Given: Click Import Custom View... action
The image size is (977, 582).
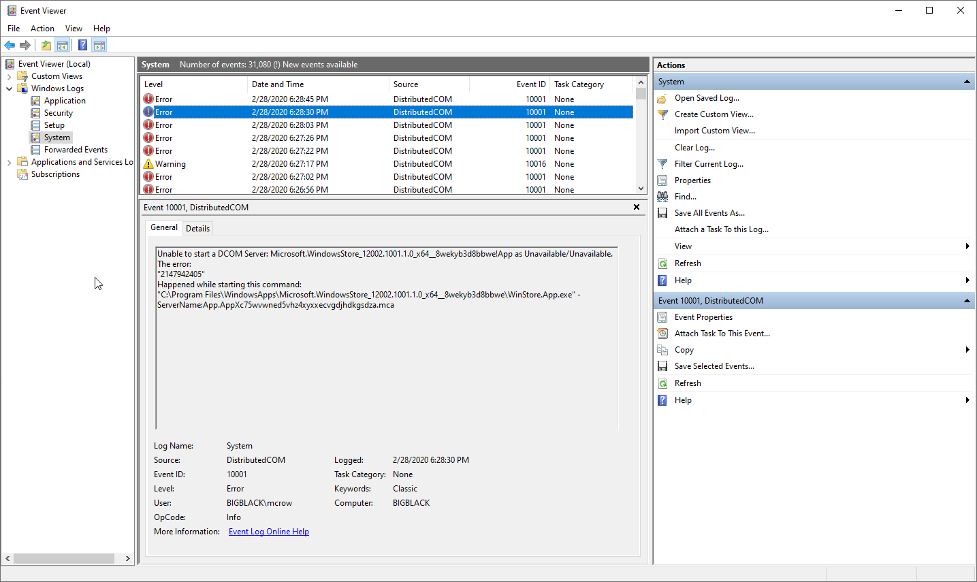Looking at the screenshot, I should coord(715,131).
